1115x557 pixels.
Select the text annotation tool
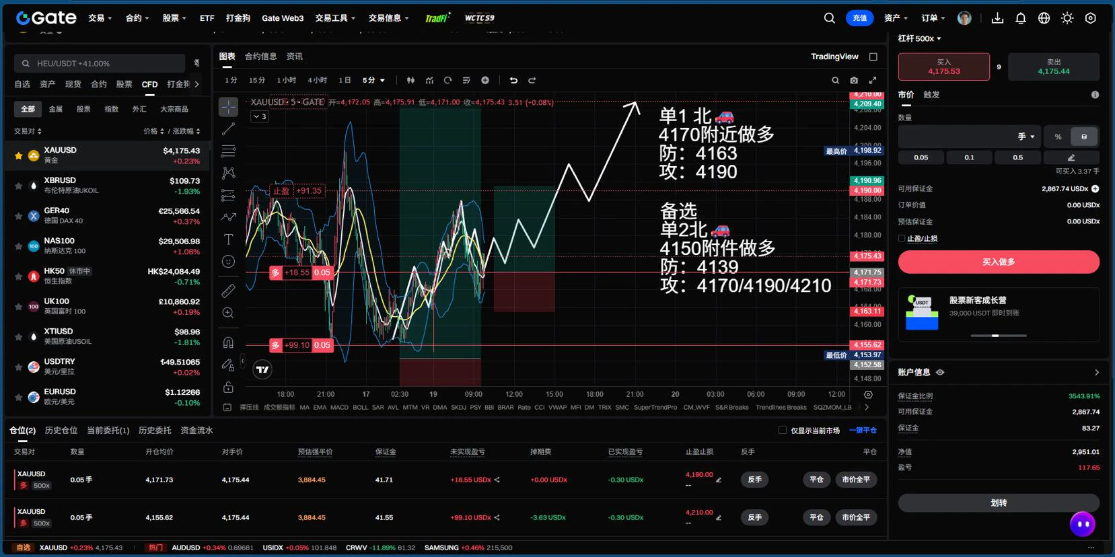click(229, 239)
